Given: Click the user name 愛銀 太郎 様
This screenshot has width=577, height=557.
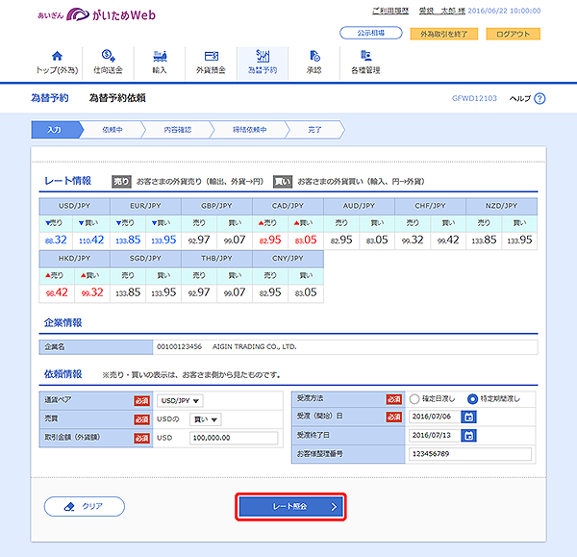Looking at the screenshot, I should pyautogui.click(x=442, y=11).
